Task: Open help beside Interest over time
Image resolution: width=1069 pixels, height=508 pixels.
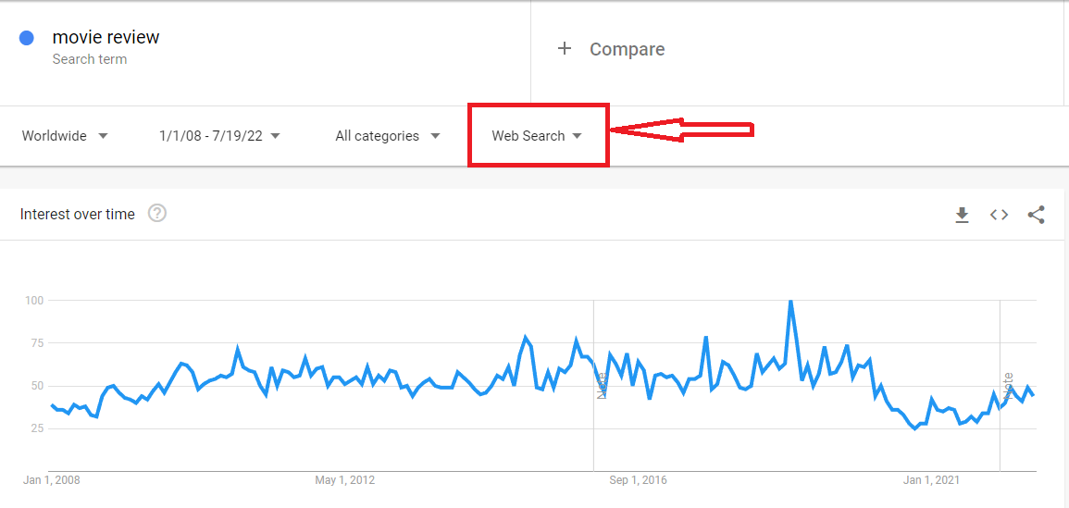Action: [157, 214]
